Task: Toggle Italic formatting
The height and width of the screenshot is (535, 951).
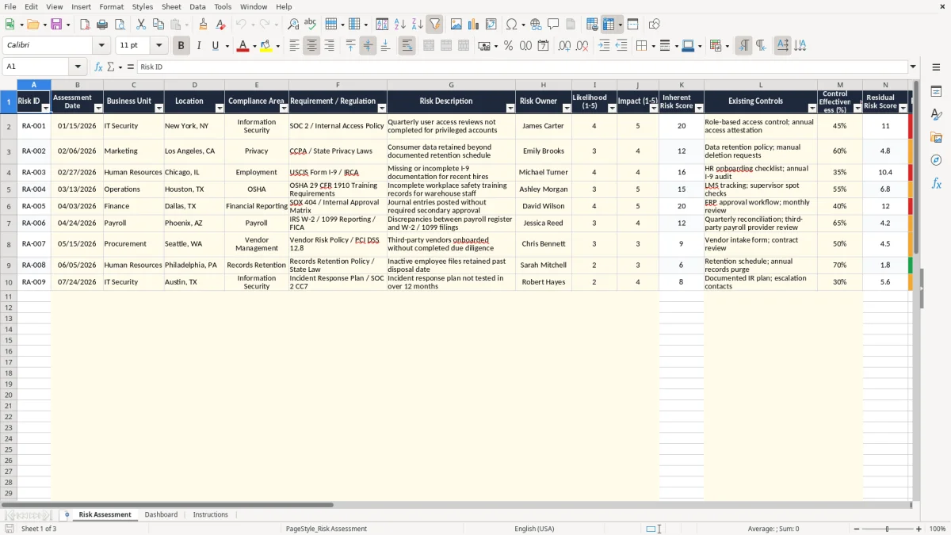Action: pyautogui.click(x=198, y=46)
